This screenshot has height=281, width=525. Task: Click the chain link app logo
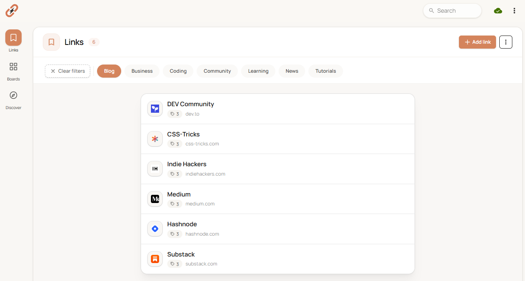click(x=12, y=11)
